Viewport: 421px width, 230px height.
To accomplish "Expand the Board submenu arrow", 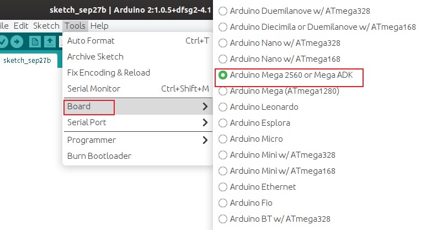I will (205, 106).
